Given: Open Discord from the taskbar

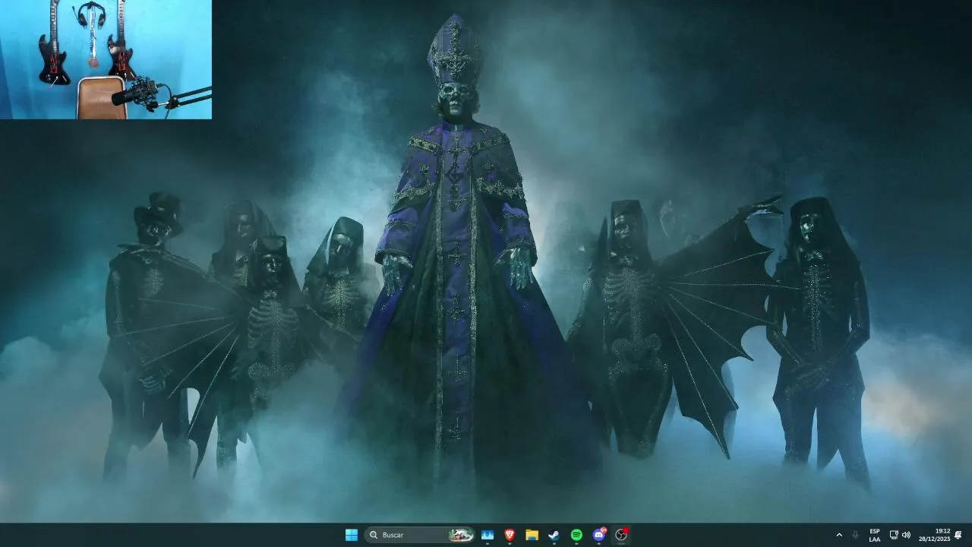Looking at the screenshot, I should click(x=599, y=535).
